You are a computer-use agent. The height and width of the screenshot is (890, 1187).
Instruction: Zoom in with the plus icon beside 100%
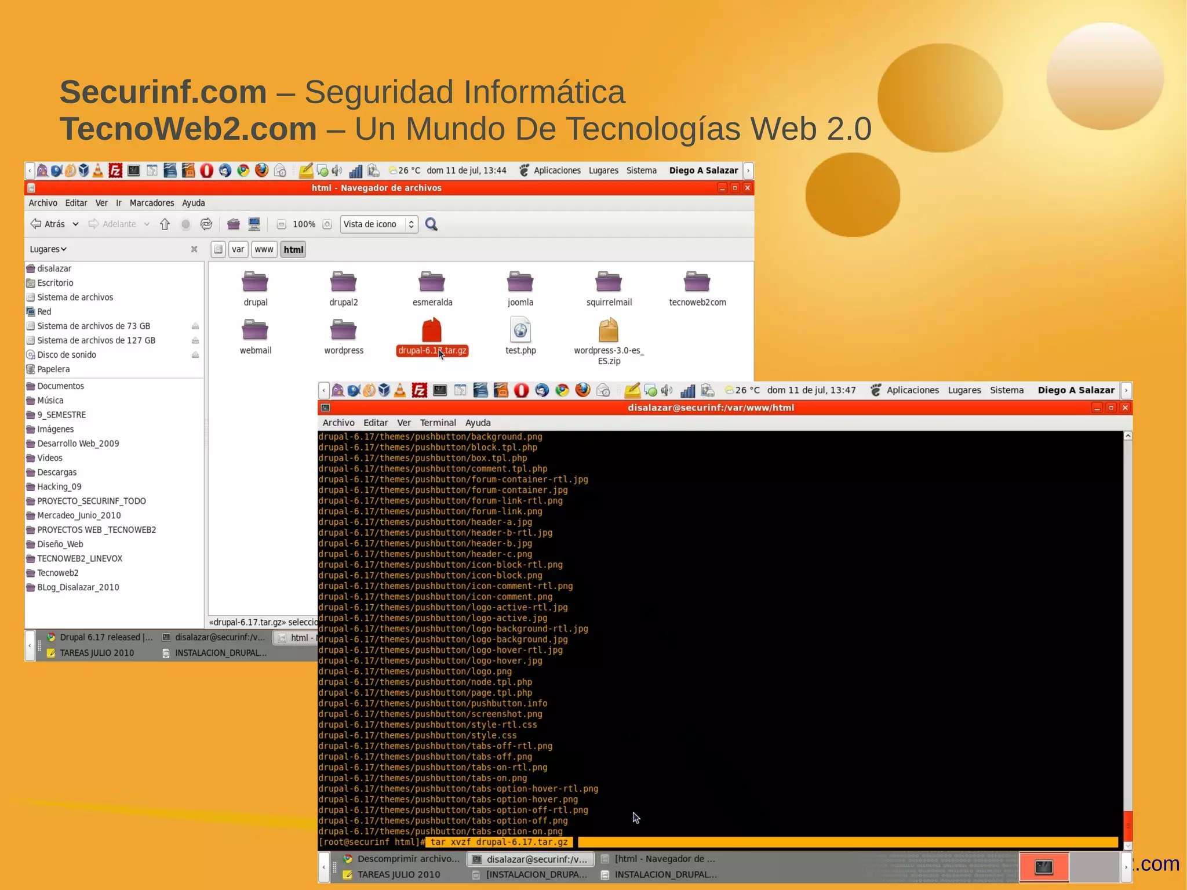pos(327,224)
